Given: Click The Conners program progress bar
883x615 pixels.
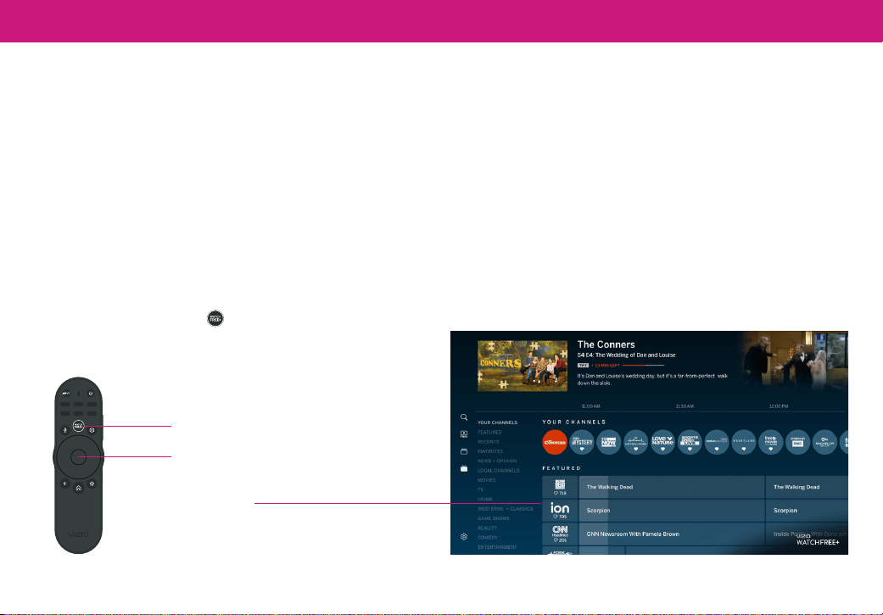Looking at the screenshot, I should click(643, 366).
